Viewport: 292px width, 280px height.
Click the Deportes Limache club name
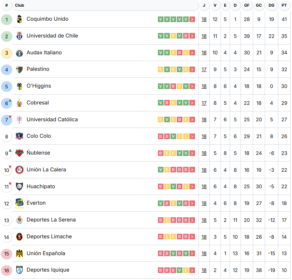tap(49, 237)
